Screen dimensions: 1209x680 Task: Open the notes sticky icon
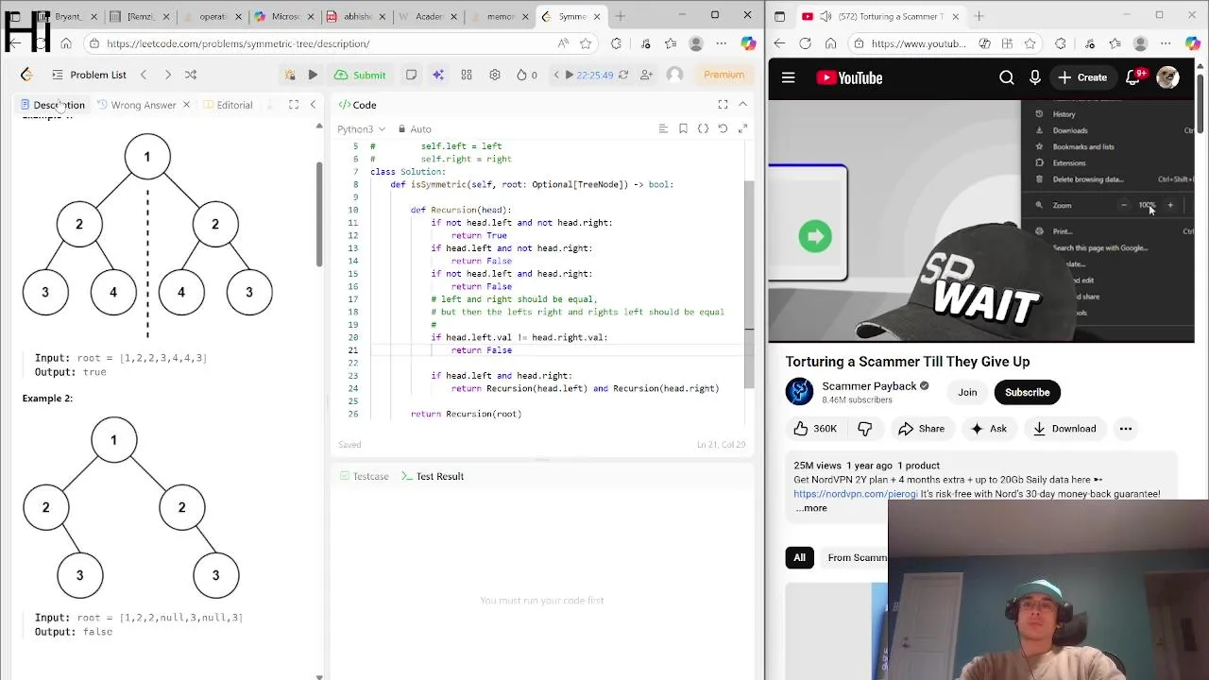click(411, 75)
